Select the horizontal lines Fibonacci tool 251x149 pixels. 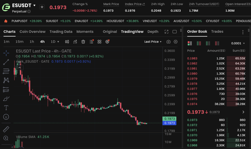coord(6,71)
